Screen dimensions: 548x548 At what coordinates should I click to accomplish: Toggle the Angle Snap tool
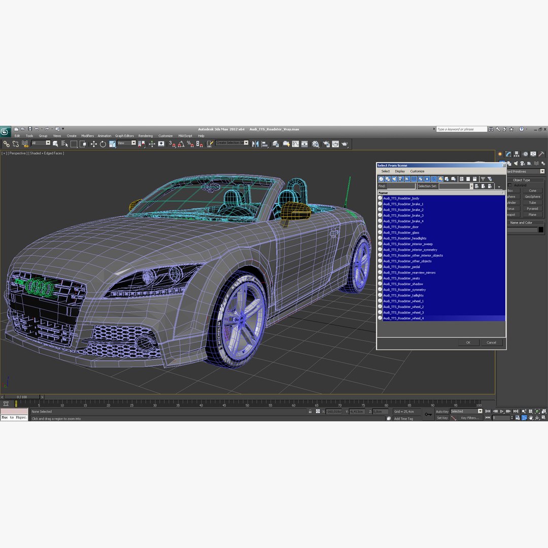pos(181,144)
